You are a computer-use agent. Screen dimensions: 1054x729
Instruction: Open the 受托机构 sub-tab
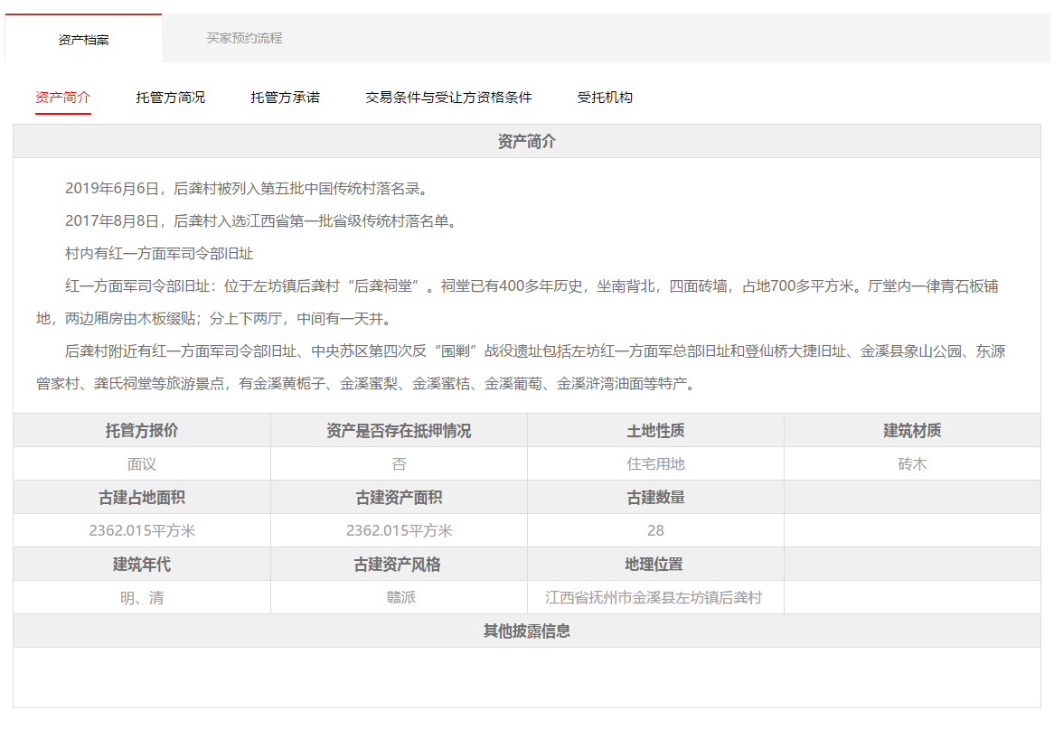click(x=605, y=98)
